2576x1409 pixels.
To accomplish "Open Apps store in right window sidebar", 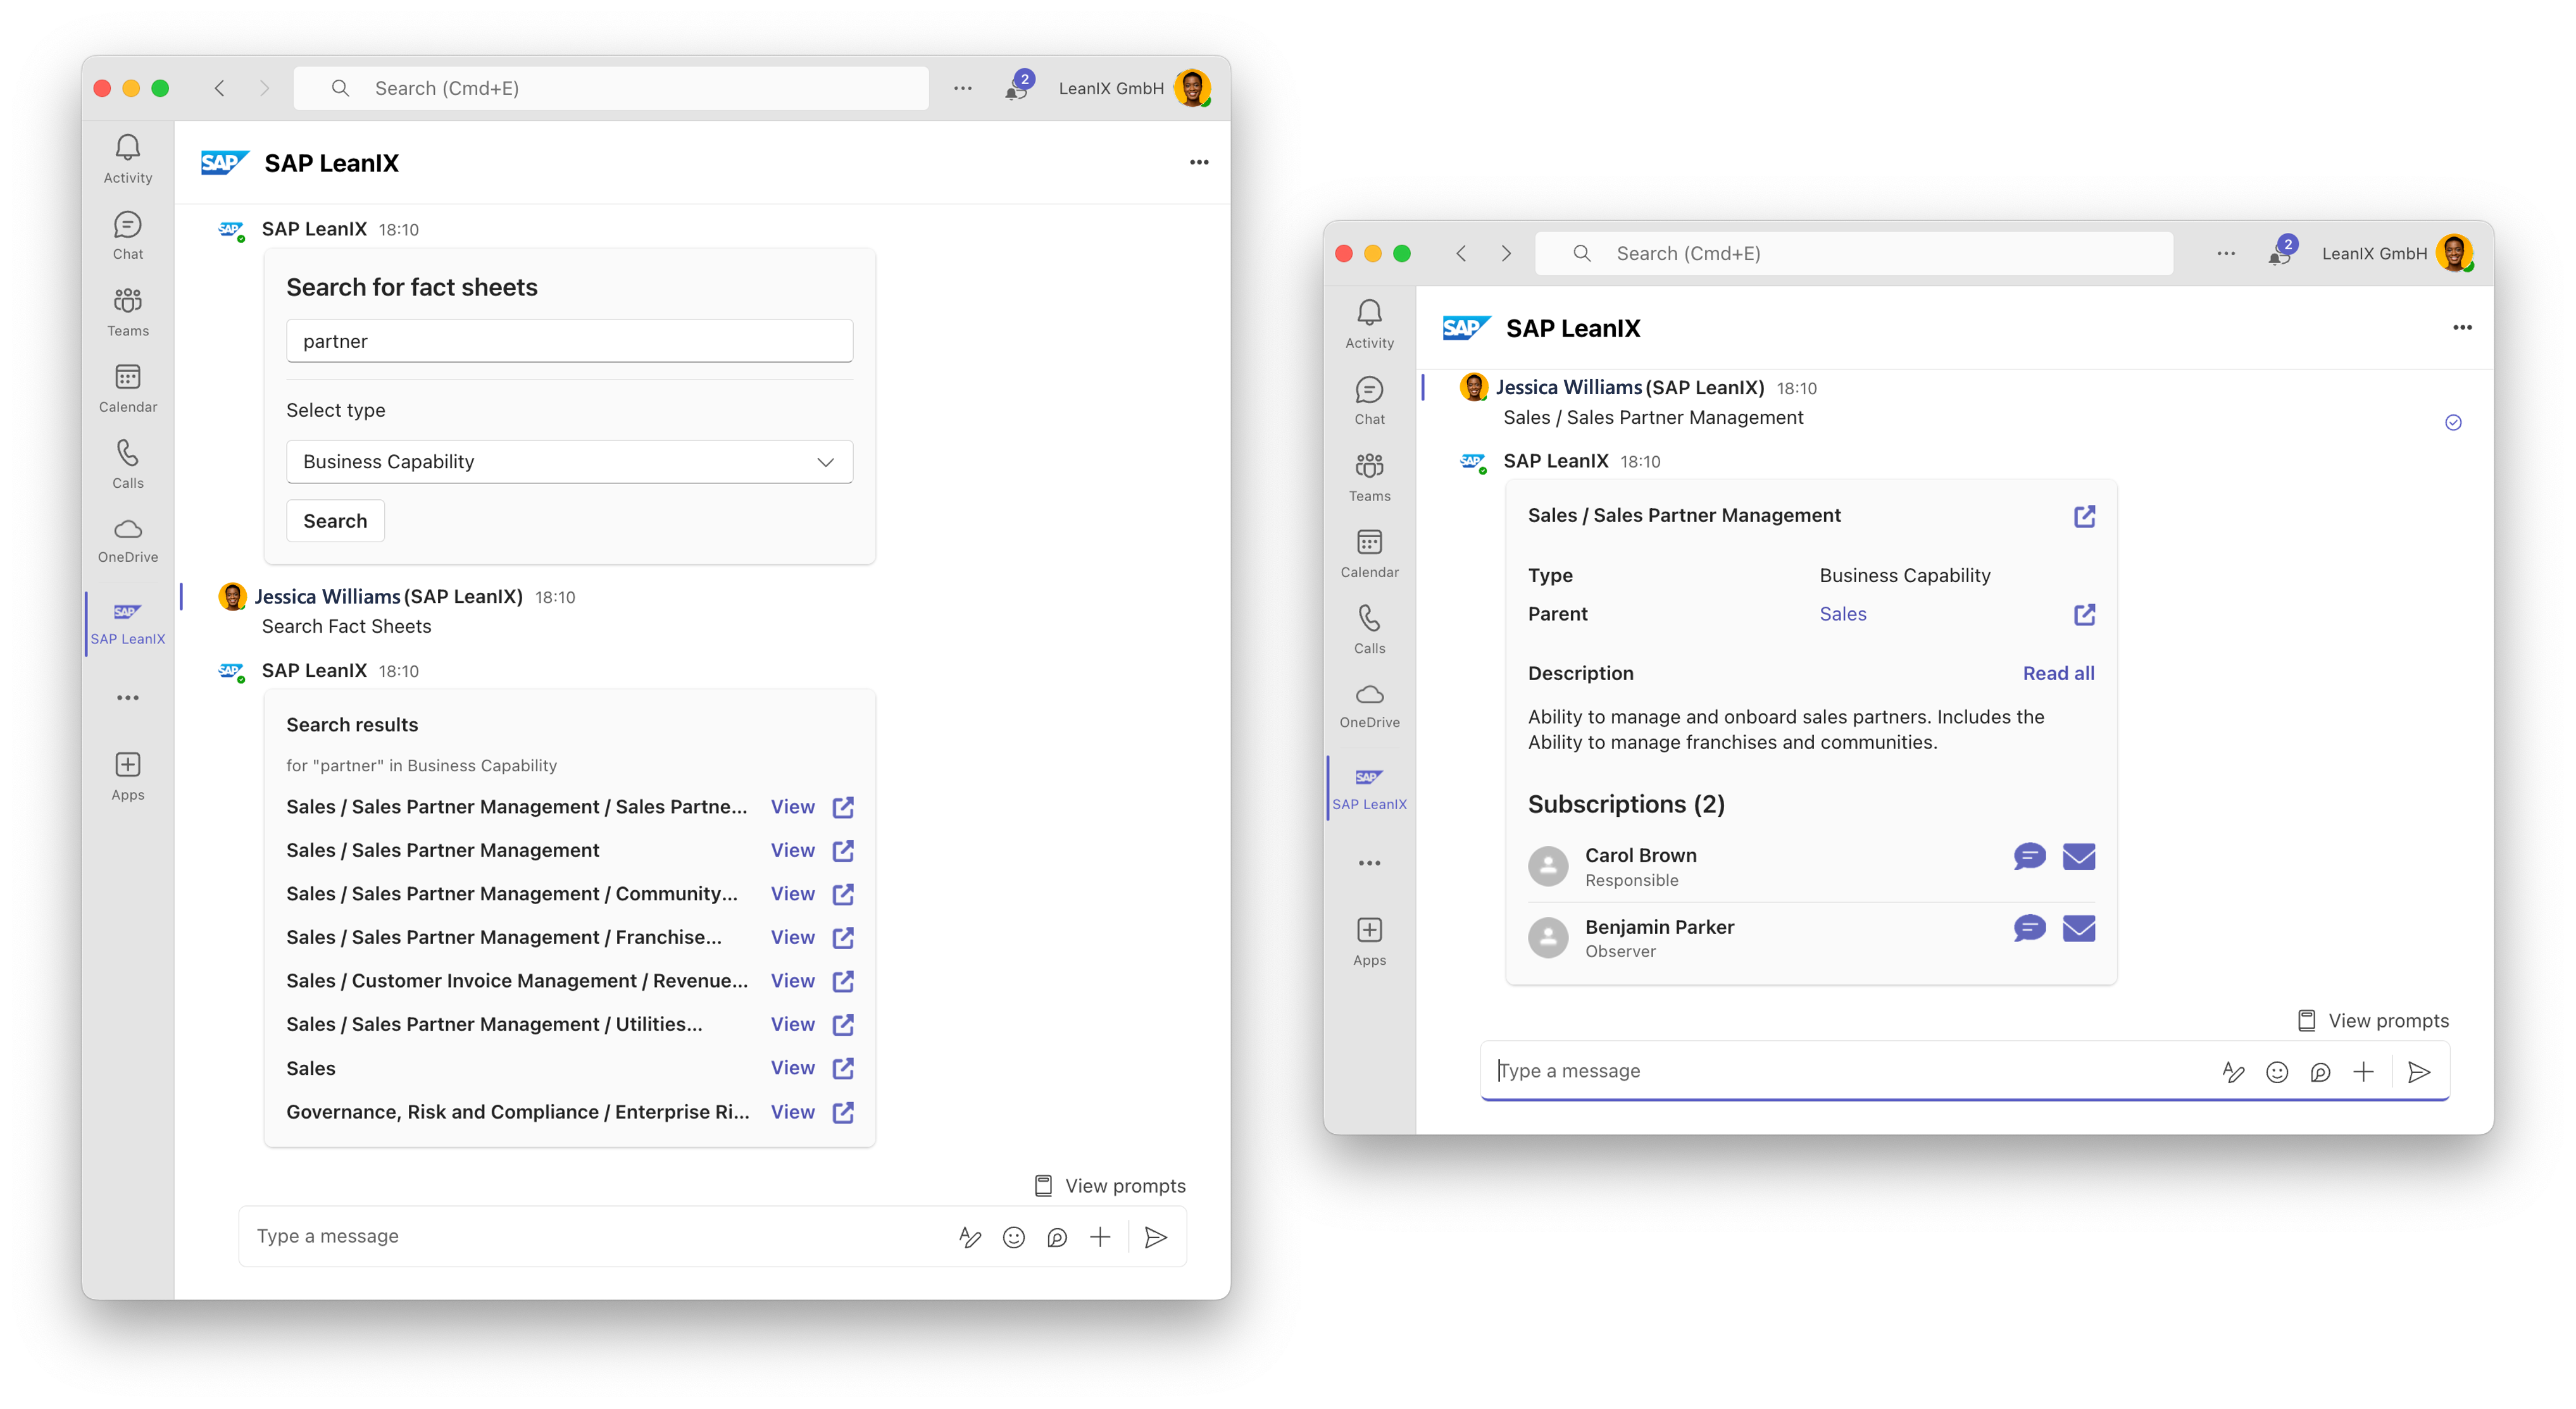I will pos(1369,941).
